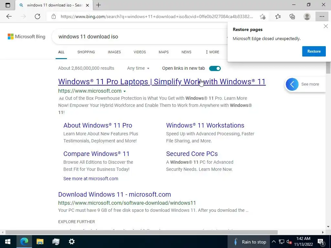
Task: Open the taskbar app beside File Explorer
Action: [56, 242]
